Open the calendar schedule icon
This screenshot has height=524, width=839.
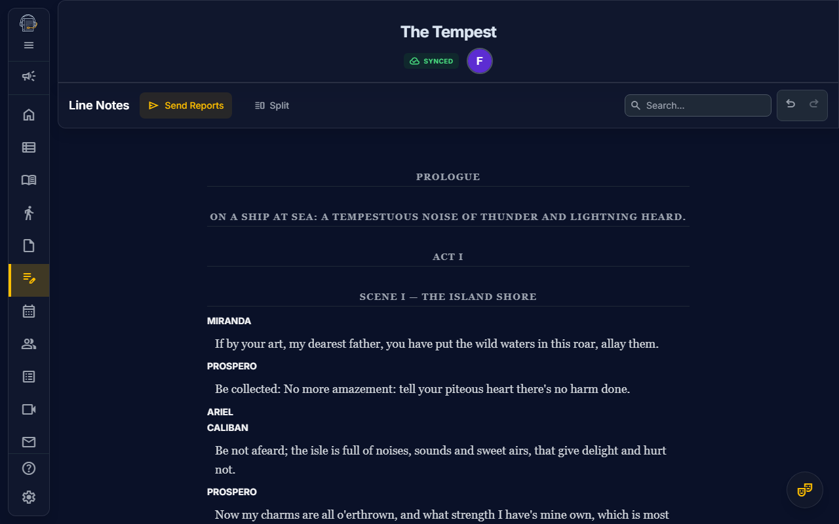[29, 310]
